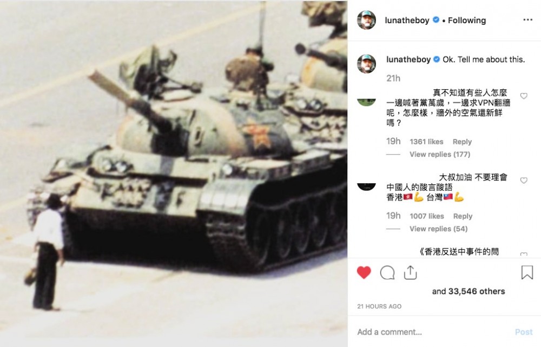The image size is (541, 347).
Task: Reply to the comment with 1007 likes
Action: coord(463,216)
